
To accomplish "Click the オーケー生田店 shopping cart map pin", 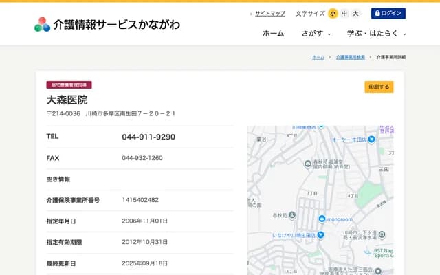I will pos(371,140).
